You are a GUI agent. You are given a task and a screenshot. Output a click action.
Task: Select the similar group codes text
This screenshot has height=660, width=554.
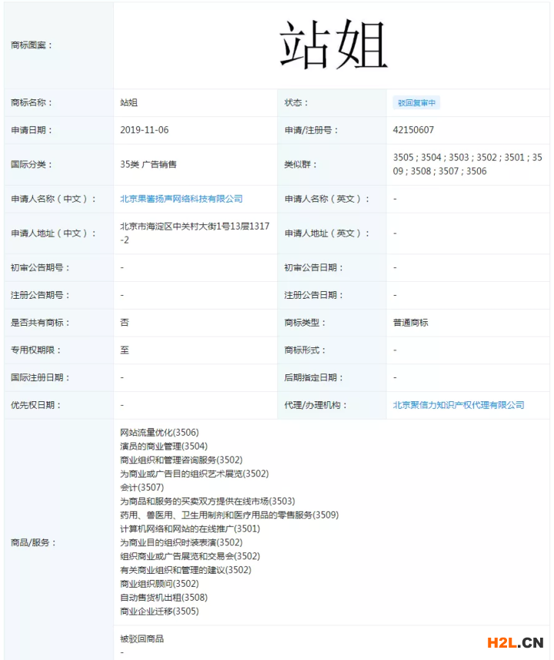pyautogui.click(x=467, y=164)
